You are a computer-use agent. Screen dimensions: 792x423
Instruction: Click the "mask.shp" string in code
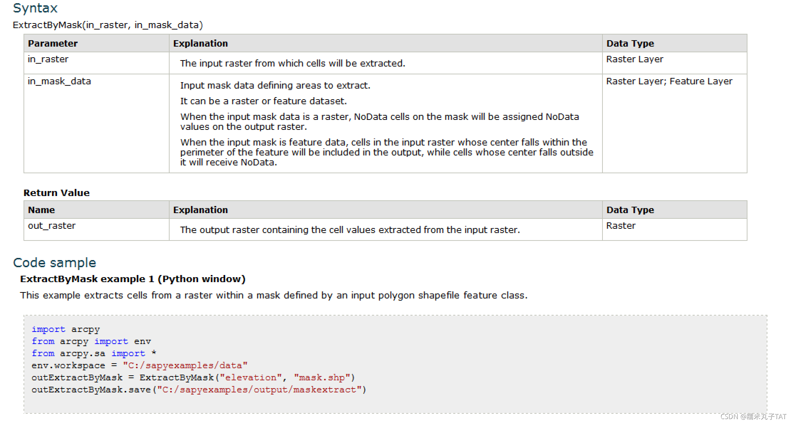(x=321, y=378)
